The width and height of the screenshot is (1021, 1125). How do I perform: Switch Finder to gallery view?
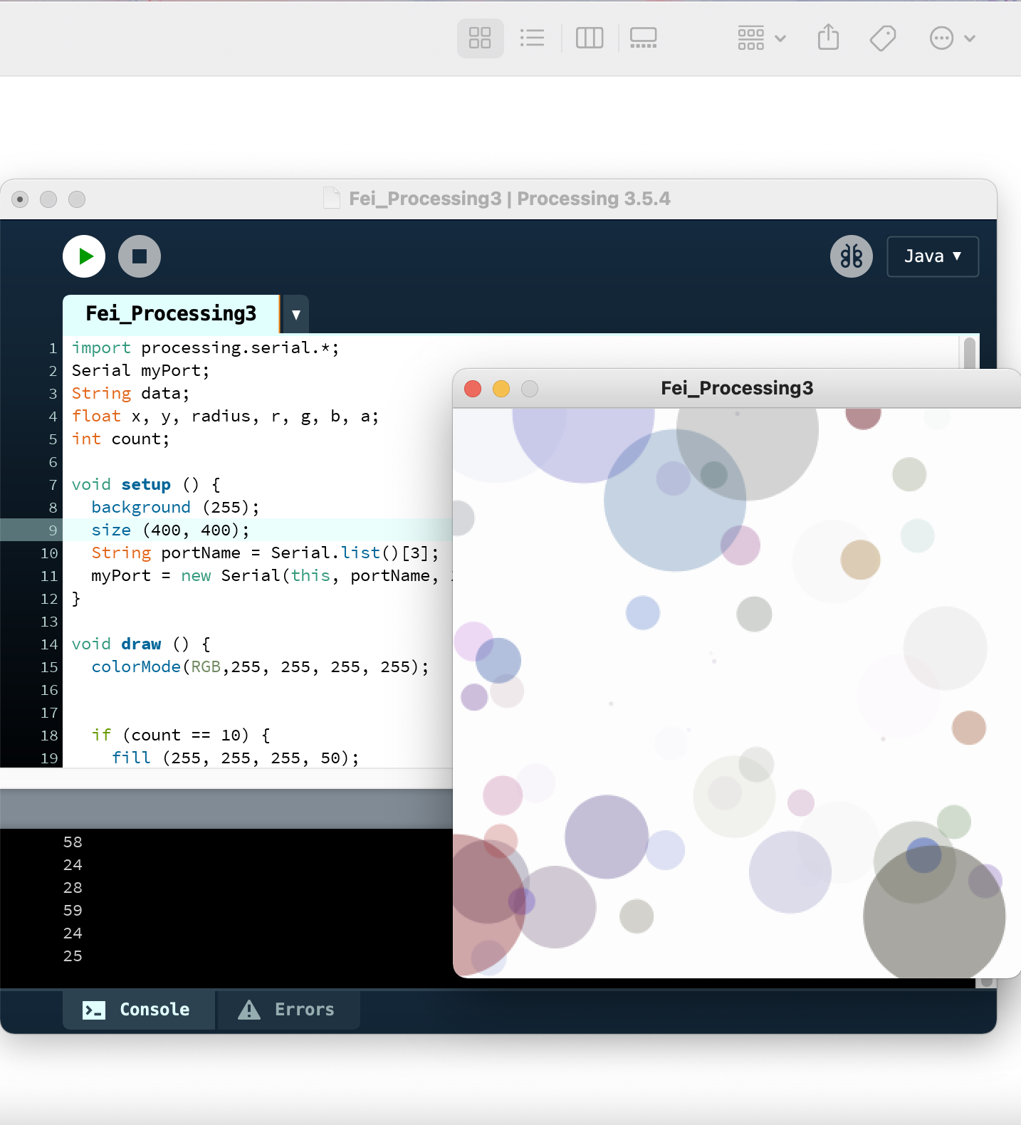[x=643, y=38]
